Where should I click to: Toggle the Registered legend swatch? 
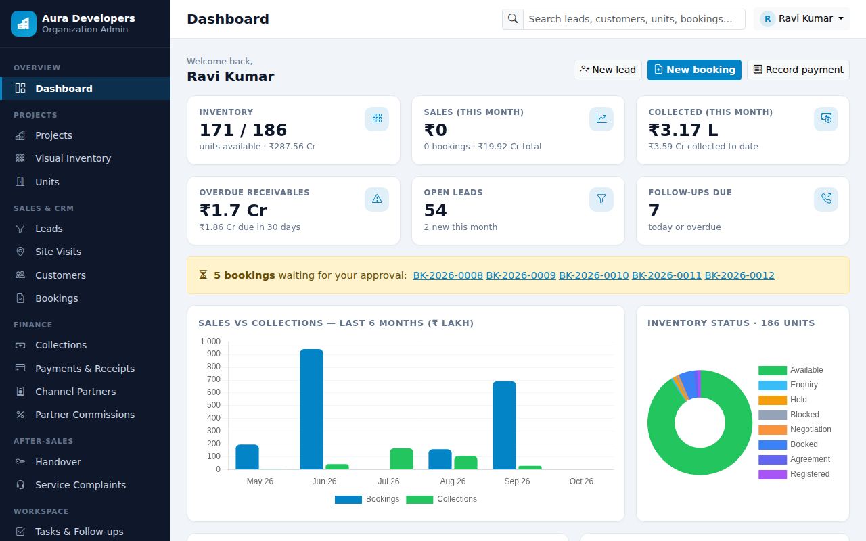click(773, 474)
